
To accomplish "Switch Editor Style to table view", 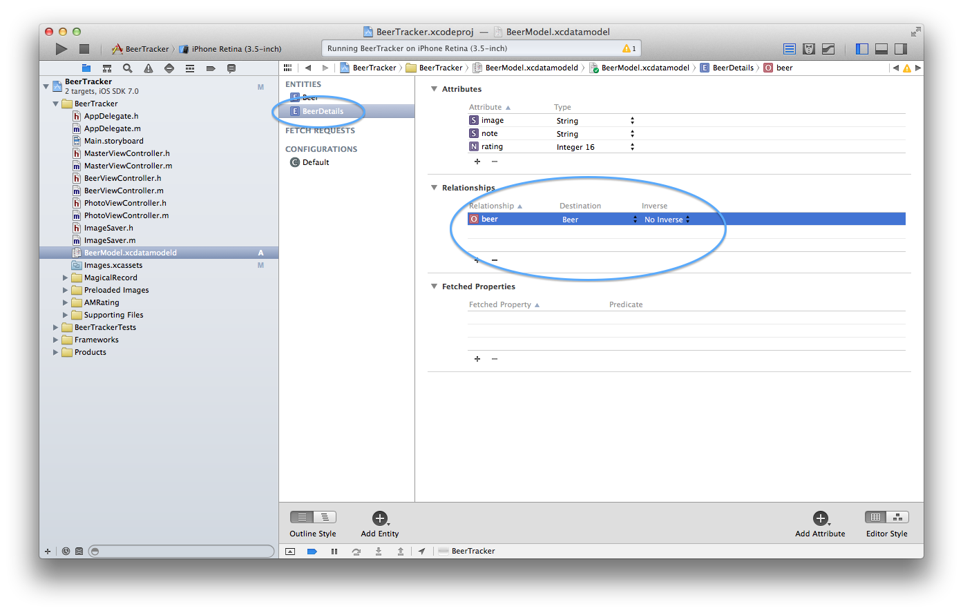I will click(876, 517).
